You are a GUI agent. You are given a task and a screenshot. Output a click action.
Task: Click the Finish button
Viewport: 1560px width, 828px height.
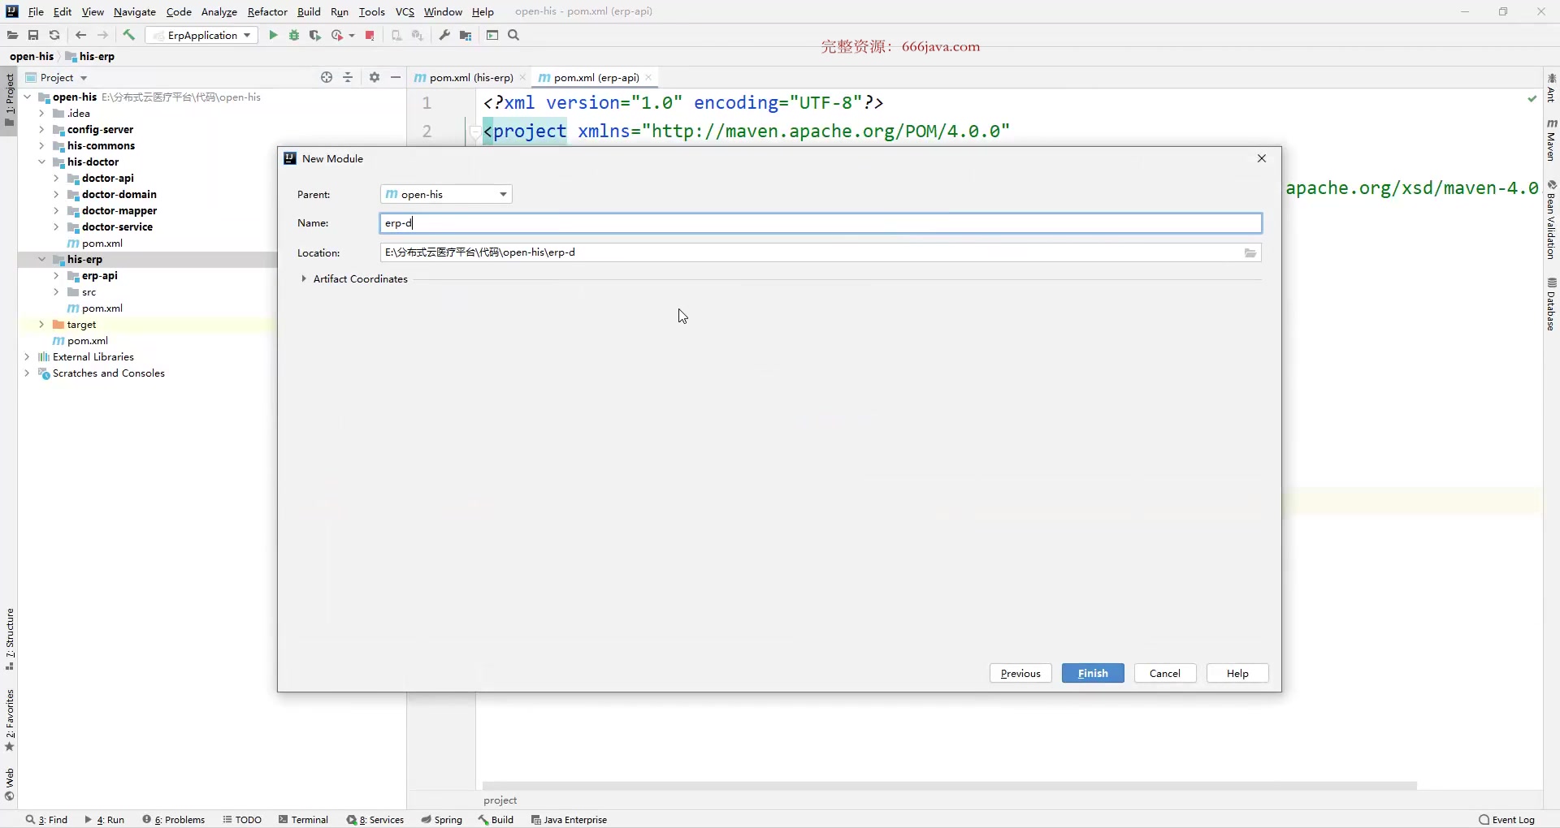click(1093, 673)
